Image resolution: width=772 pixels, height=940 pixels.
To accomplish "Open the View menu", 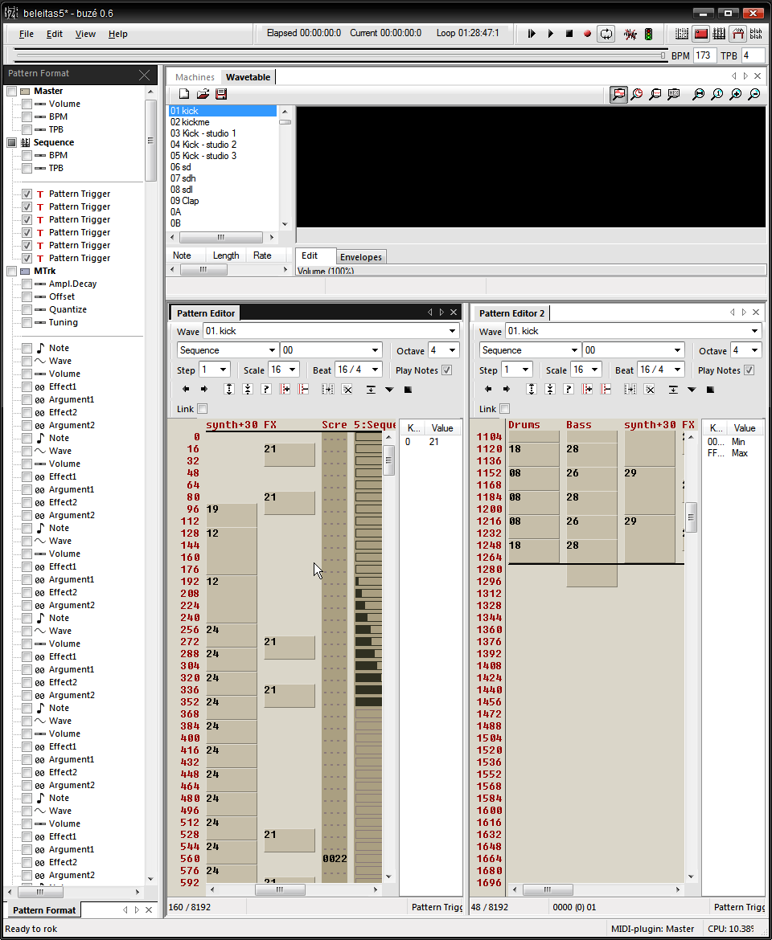I will [x=85, y=34].
